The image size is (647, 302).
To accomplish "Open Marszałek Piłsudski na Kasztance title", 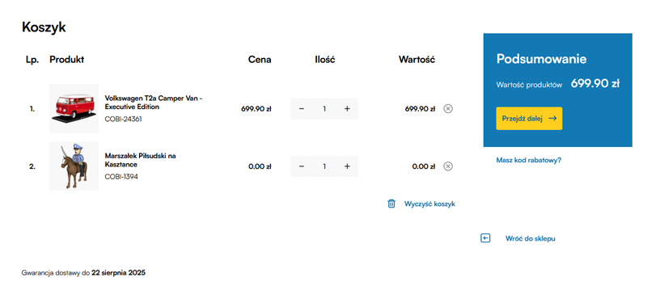I will (x=140, y=160).
